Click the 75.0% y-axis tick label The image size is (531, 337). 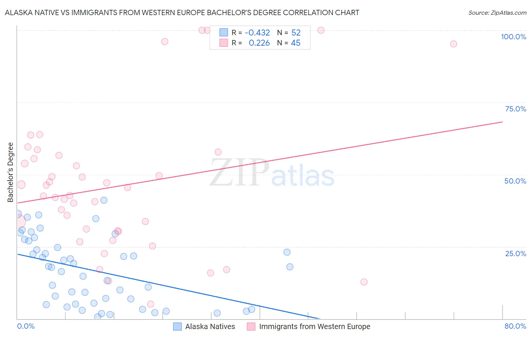click(516, 109)
